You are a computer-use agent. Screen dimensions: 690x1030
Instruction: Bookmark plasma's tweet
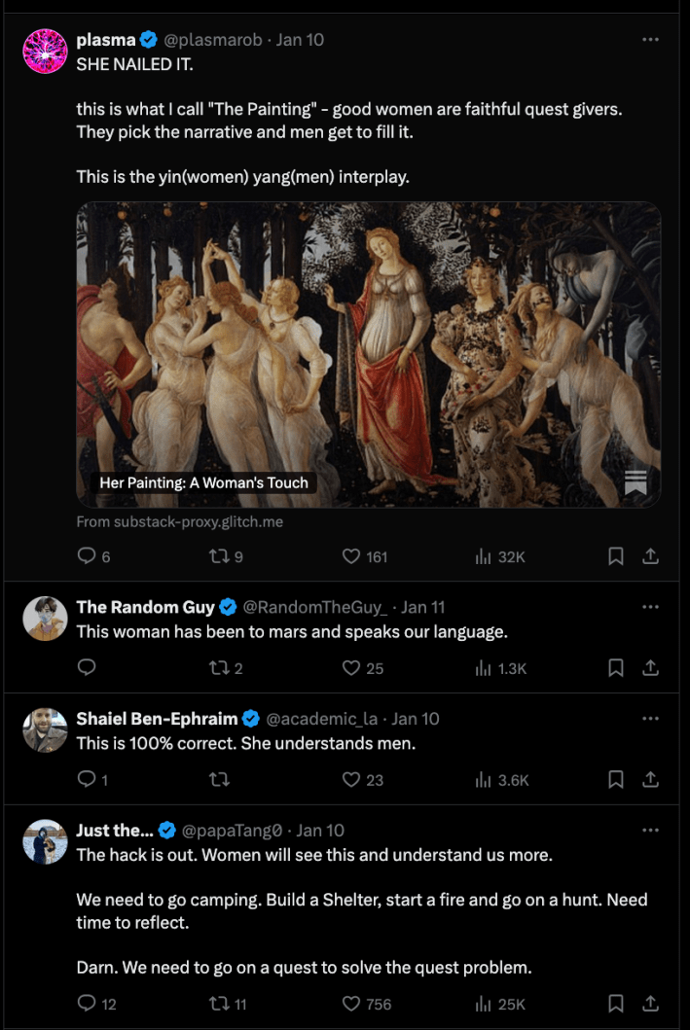pyautogui.click(x=615, y=555)
